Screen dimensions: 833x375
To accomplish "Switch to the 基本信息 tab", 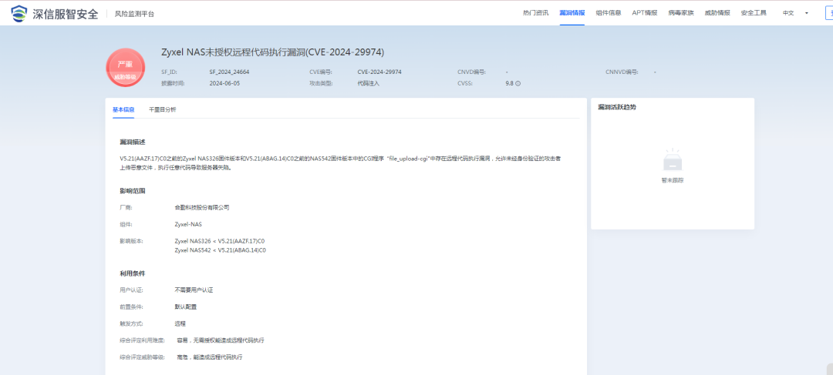I will 123,110.
